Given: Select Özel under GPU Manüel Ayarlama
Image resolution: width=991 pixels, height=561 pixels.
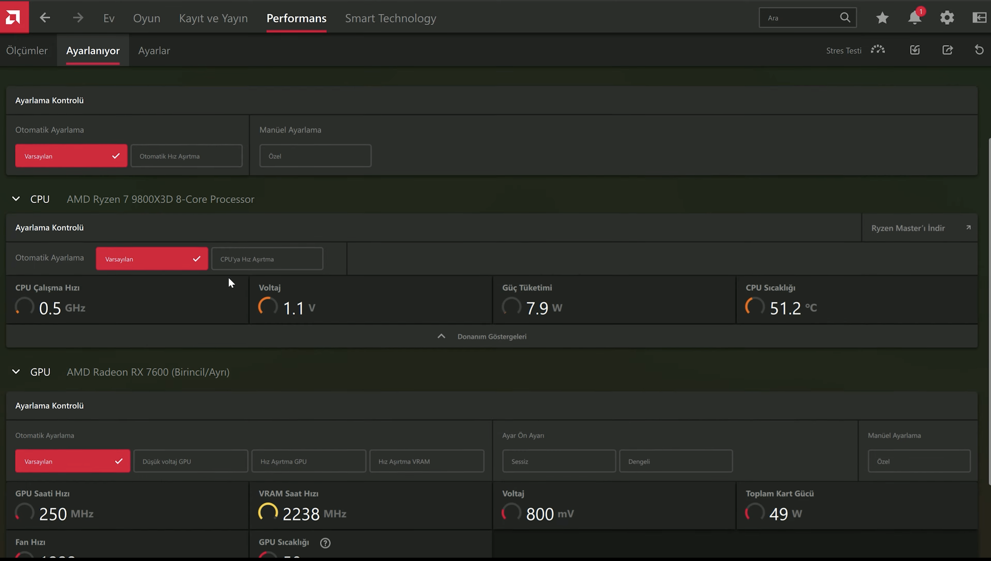Looking at the screenshot, I should (x=919, y=461).
